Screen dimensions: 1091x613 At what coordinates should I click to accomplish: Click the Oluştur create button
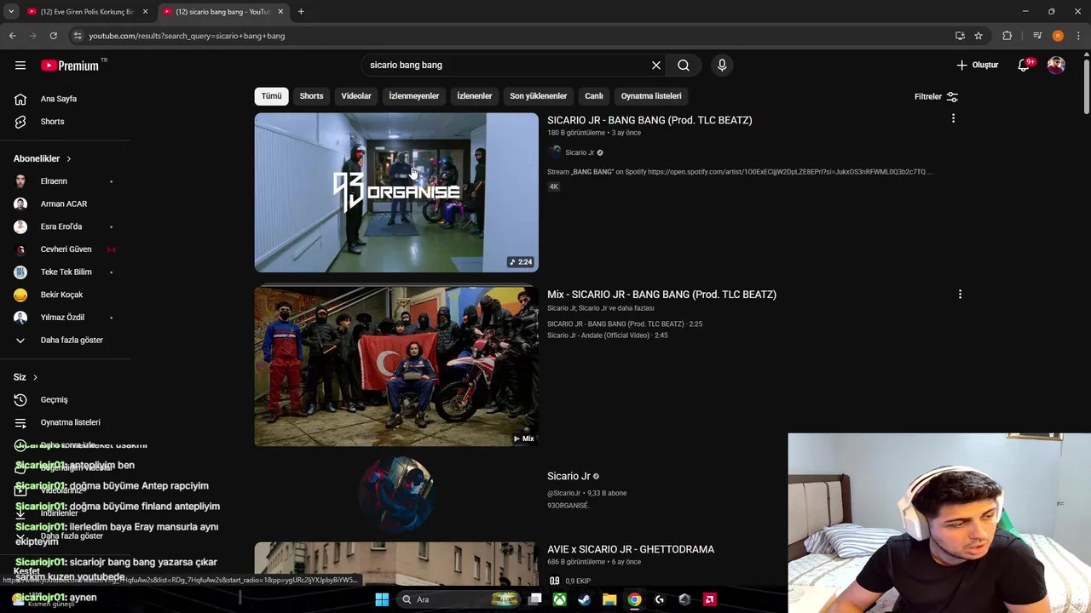[x=978, y=65]
